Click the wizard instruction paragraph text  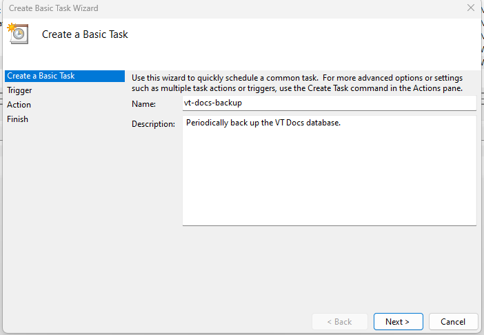pos(297,83)
